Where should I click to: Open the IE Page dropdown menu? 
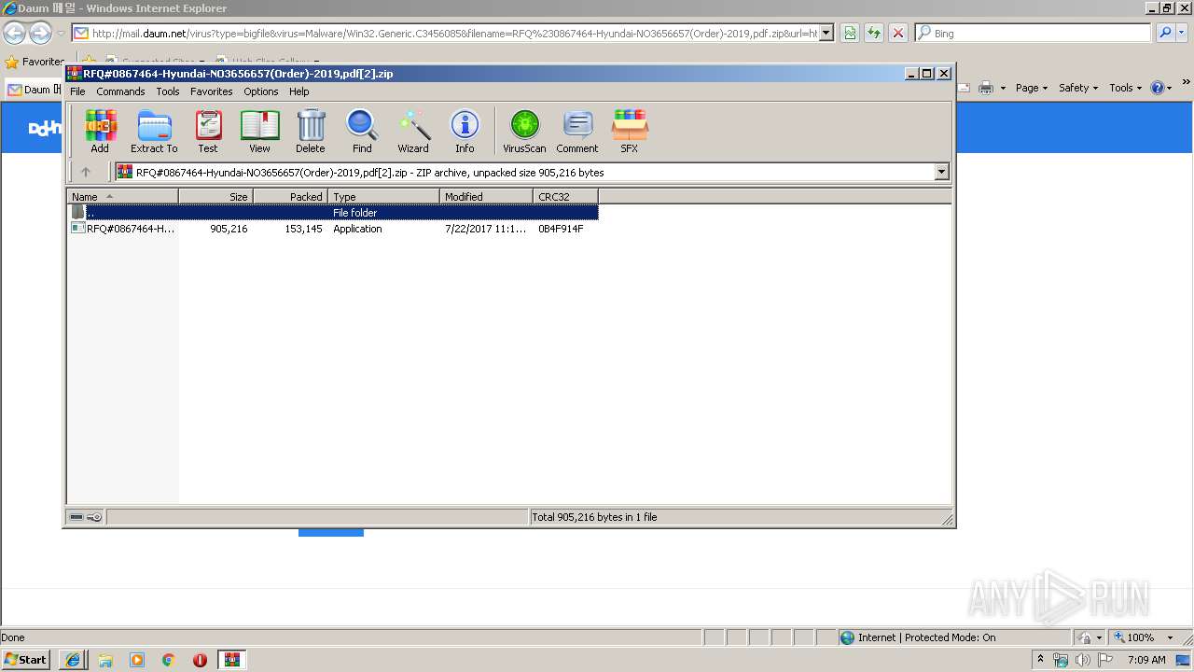(1032, 88)
